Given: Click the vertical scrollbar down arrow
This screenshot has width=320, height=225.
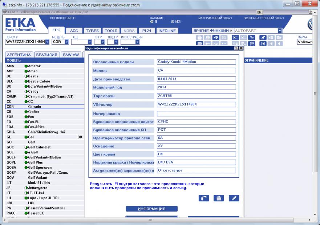Looking at the screenshot, I should click(x=315, y=214).
